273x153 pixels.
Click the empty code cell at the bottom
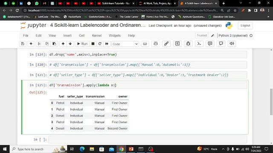(148, 139)
